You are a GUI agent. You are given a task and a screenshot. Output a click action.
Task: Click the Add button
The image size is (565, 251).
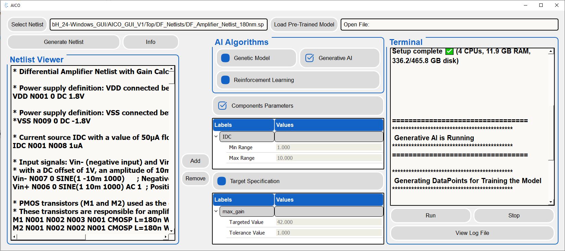pos(195,161)
